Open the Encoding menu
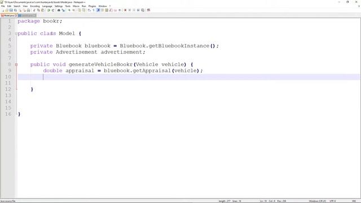361x203 pixels. (x=35, y=6)
